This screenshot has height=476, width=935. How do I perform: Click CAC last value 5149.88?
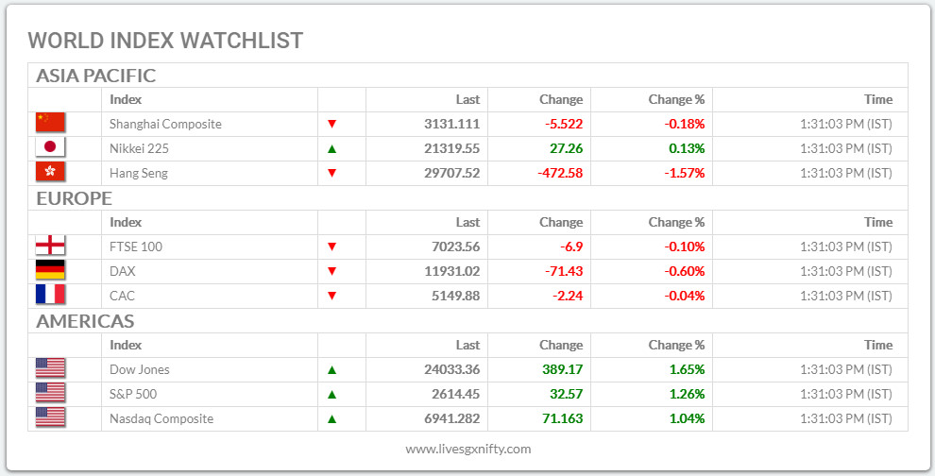click(455, 296)
